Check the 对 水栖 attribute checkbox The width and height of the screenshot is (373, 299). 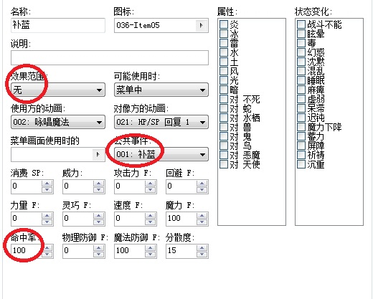pyautogui.click(x=224, y=118)
